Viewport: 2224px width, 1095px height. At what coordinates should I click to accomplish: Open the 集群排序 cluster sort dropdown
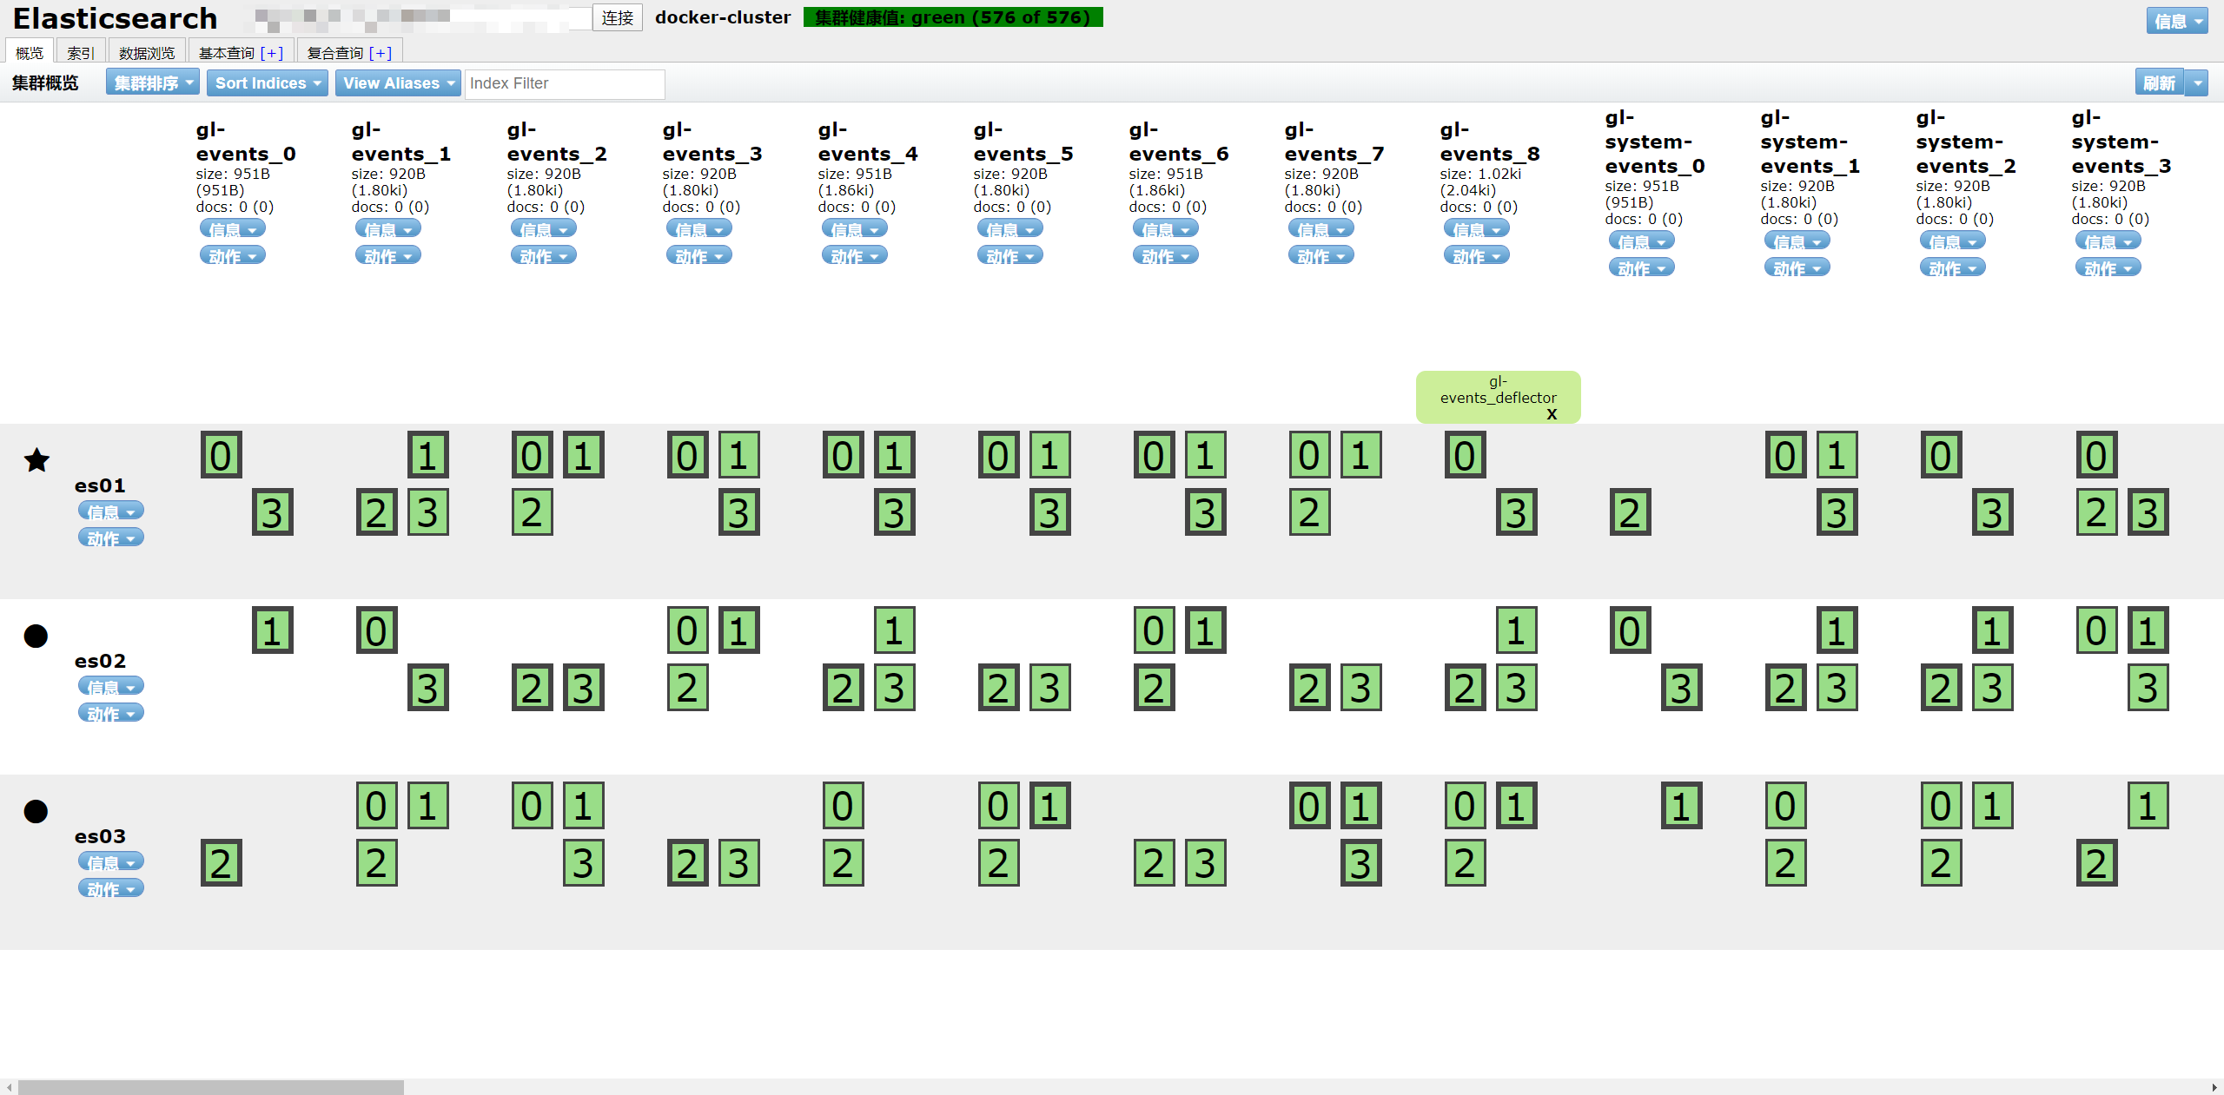(153, 83)
